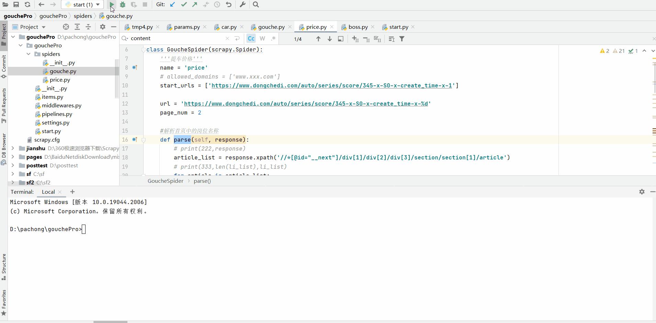Switch to car.py editor tab
Screen dimensions: 656x323
tap(229, 27)
